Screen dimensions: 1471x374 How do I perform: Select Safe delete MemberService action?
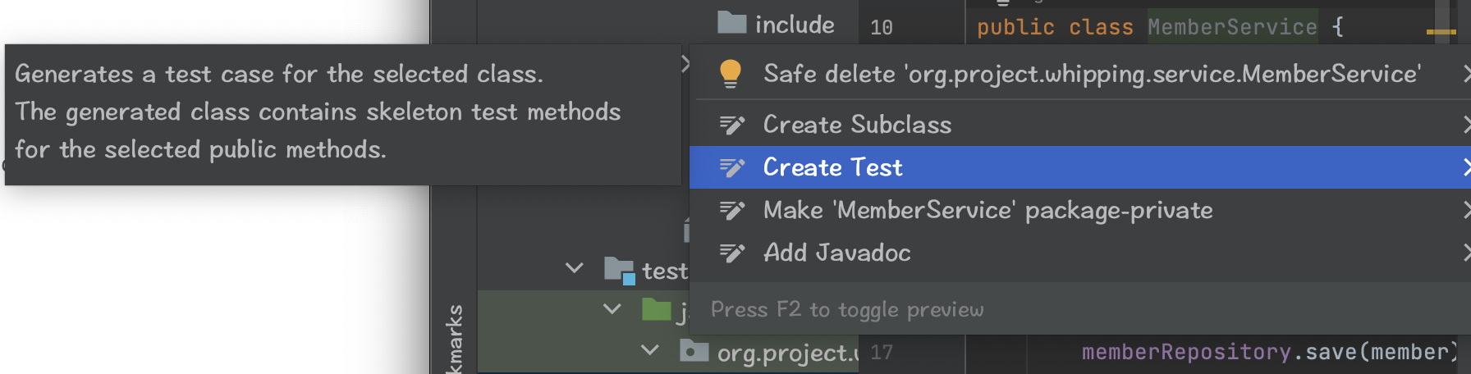point(1091,74)
